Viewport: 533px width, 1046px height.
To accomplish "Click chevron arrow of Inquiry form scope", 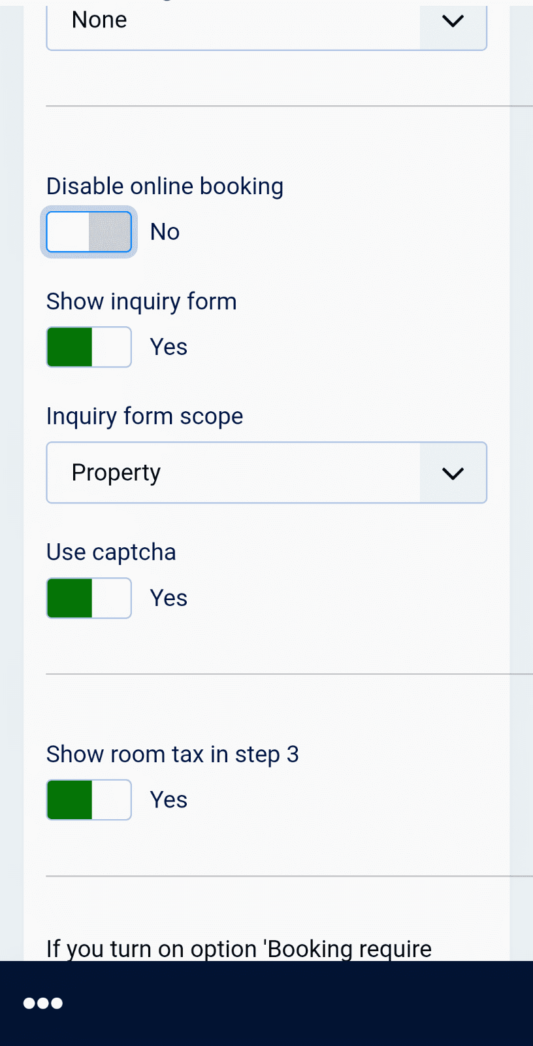I will coord(453,473).
